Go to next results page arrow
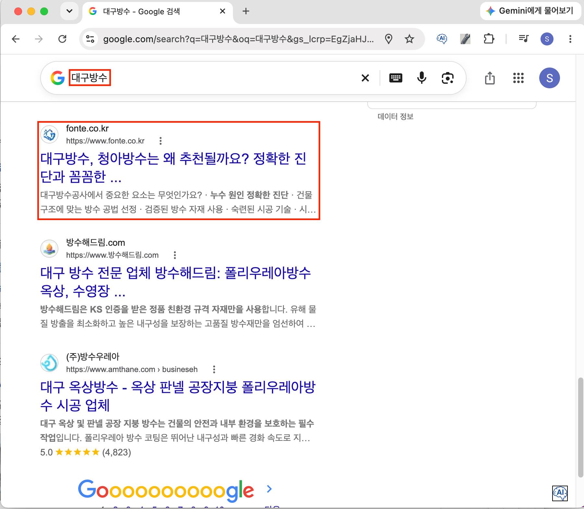Screen dimensions: 584x509 (269, 489)
